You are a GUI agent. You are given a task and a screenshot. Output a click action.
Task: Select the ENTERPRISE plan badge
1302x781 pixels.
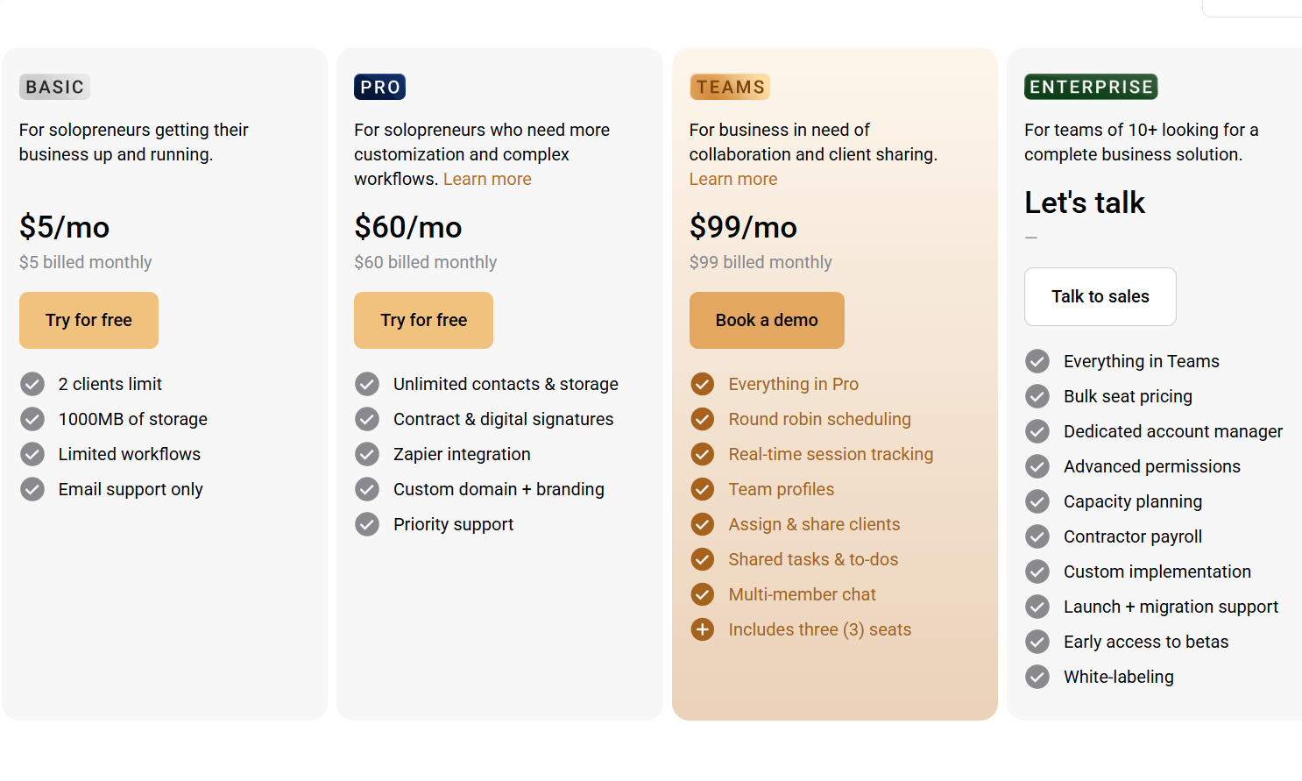(1090, 87)
